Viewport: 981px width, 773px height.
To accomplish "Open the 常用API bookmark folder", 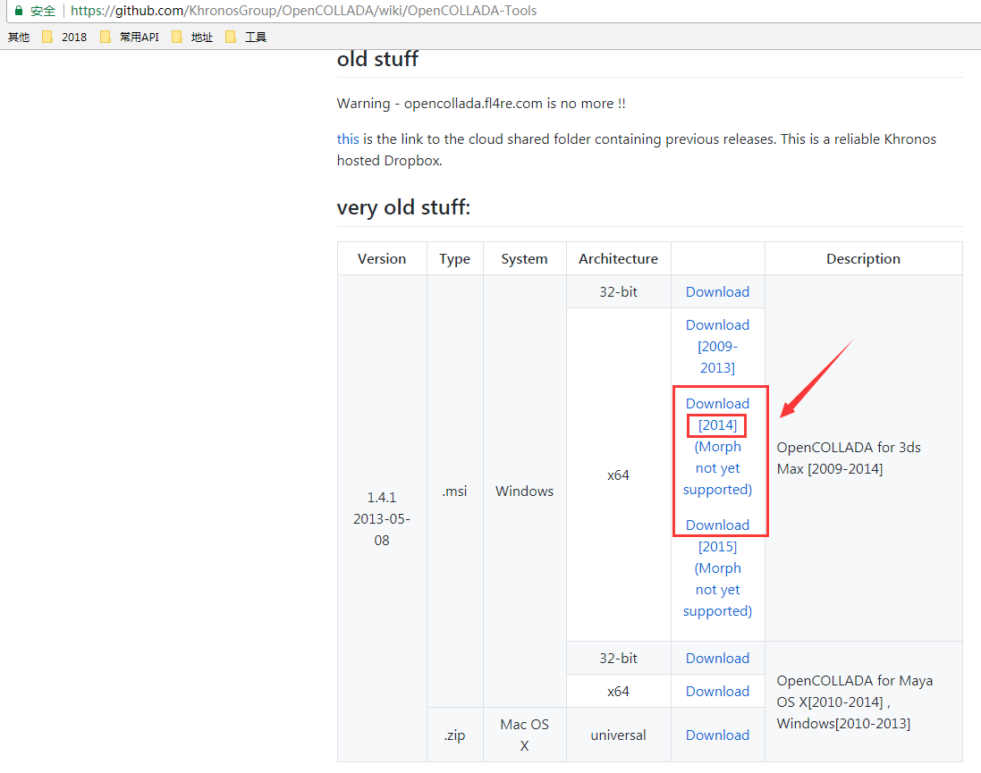I will pos(130,37).
